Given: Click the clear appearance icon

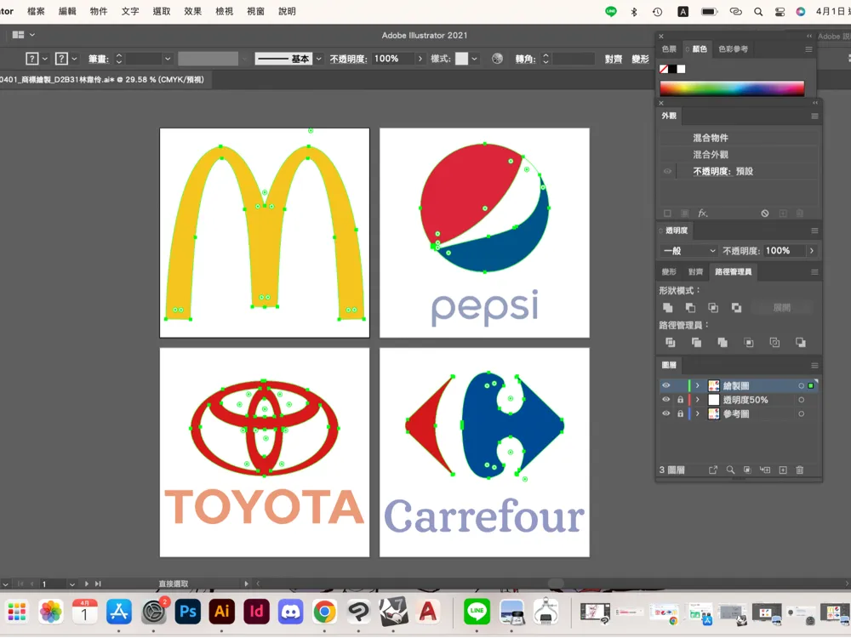Looking at the screenshot, I should click(x=765, y=214).
